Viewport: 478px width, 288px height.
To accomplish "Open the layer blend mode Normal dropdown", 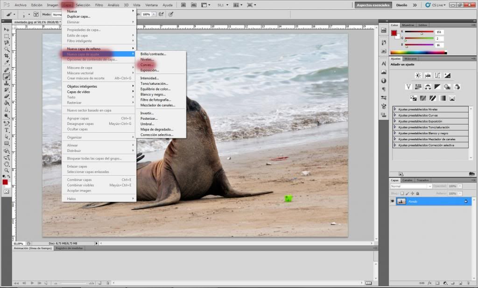I will [x=411, y=186].
